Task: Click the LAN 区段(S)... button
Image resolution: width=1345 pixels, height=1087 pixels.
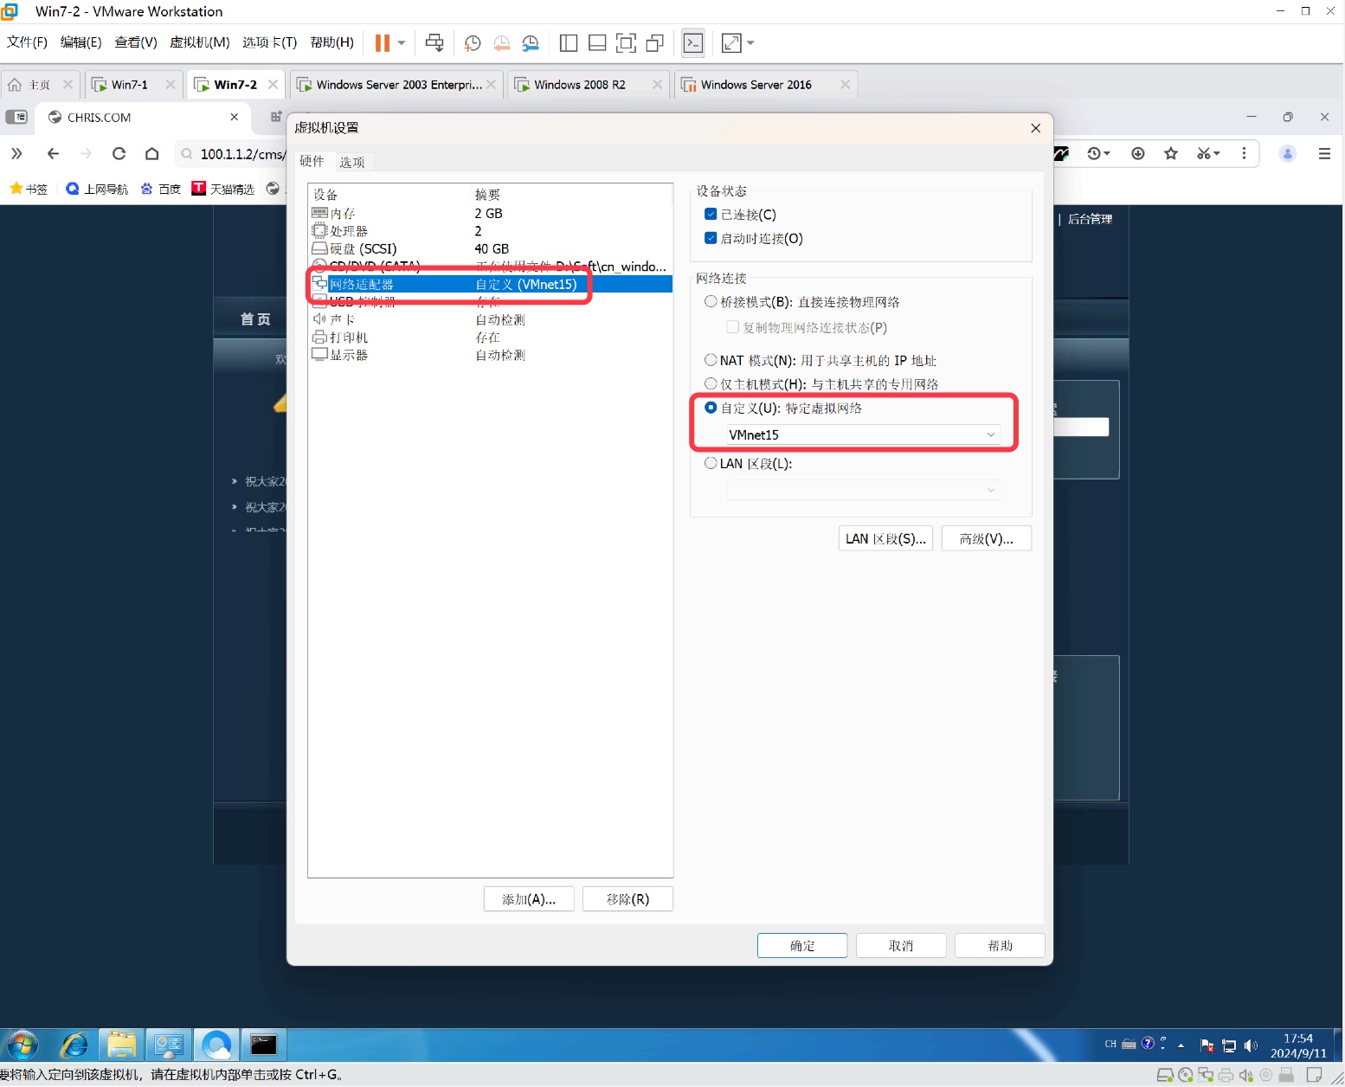Action: click(885, 538)
